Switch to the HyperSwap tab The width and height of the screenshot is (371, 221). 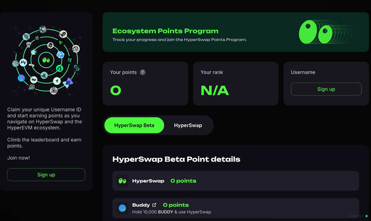click(x=188, y=125)
